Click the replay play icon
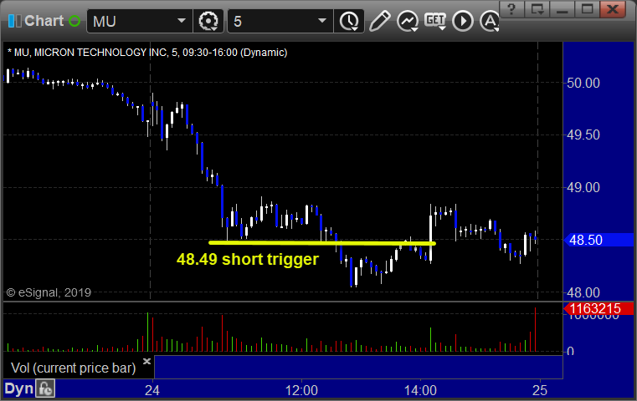637x401 pixels. point(463,21)
